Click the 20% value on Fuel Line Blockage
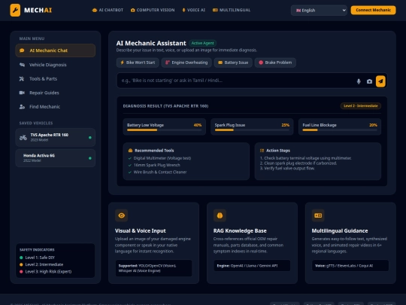 tap(373, 125)
